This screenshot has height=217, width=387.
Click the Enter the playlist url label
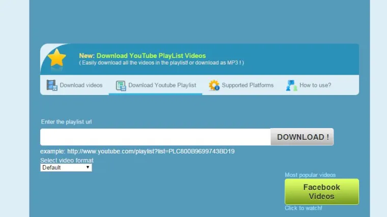(x=66, y=121)
